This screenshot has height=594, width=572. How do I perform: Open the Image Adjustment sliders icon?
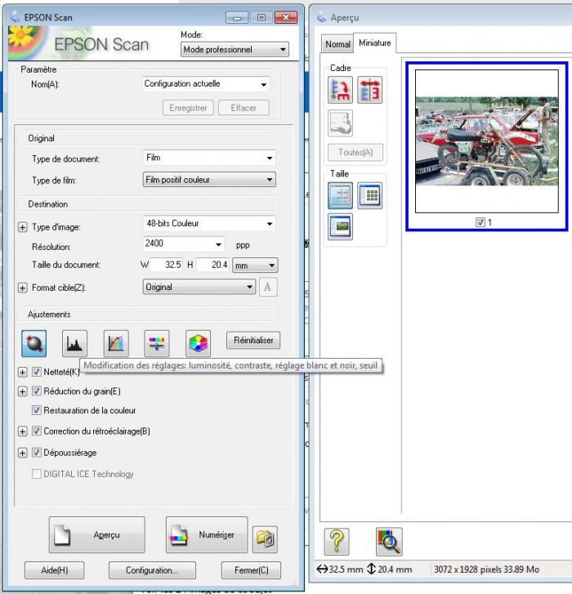pyautogui.click(x=157, y=343)
